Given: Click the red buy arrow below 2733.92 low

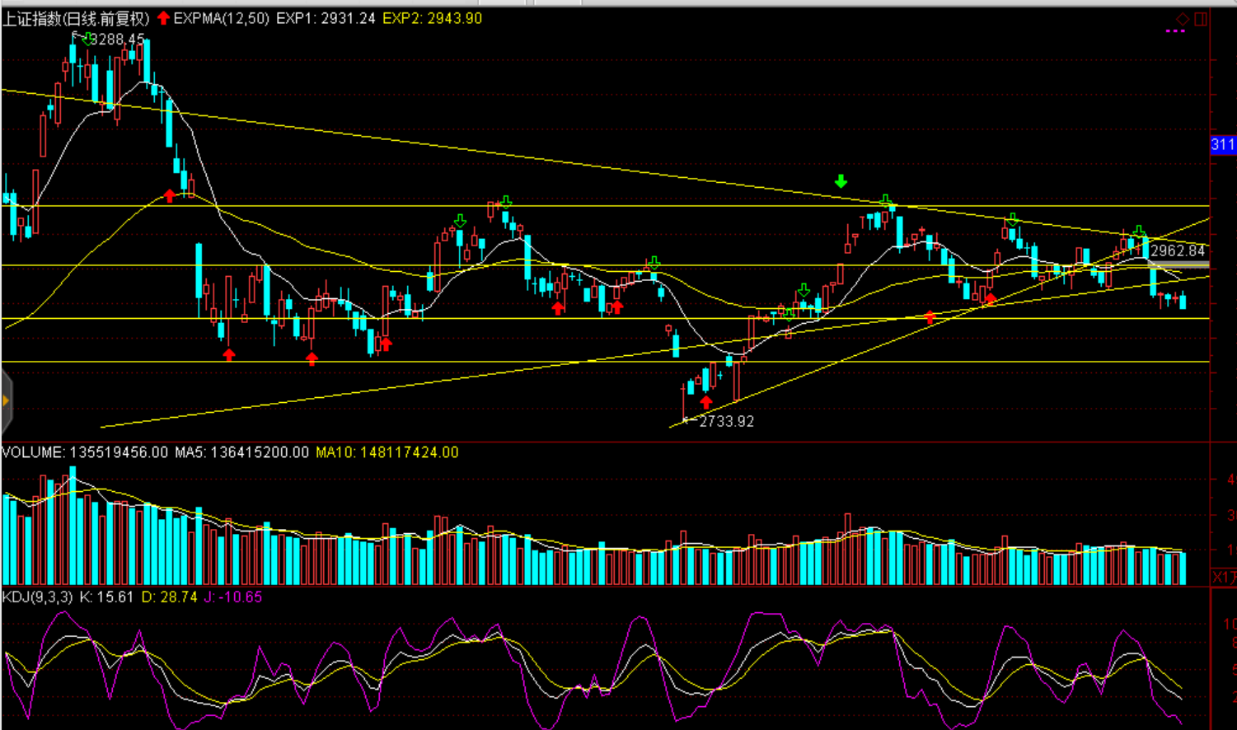Looking at the screenshot, I should pyautogui.click(x=705, y=402).
